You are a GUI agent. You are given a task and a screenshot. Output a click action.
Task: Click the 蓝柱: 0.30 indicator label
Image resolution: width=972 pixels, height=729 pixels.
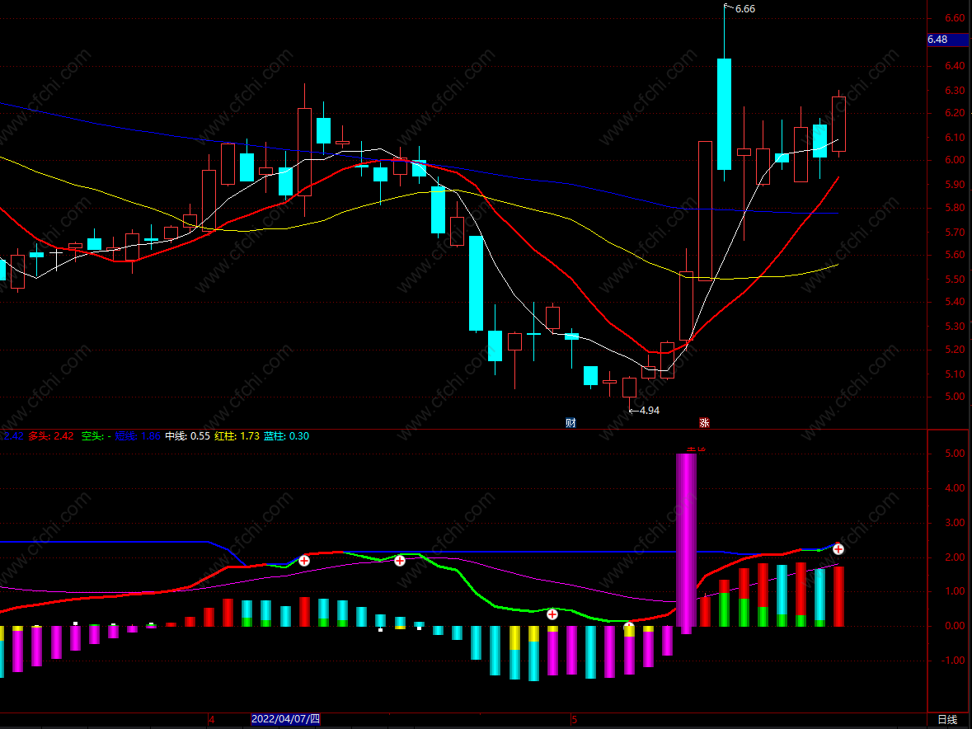pos(286,435)
